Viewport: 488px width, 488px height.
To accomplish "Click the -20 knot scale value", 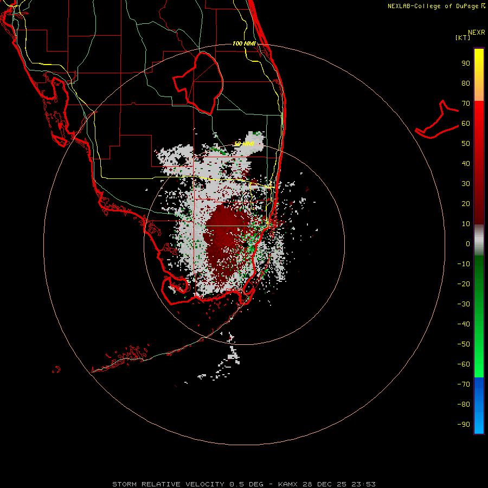I will coord(464,284).
